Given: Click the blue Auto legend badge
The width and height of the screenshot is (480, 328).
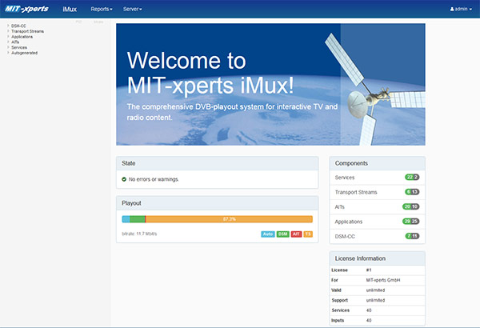Looking at the screenshot, I should [268, 234].
